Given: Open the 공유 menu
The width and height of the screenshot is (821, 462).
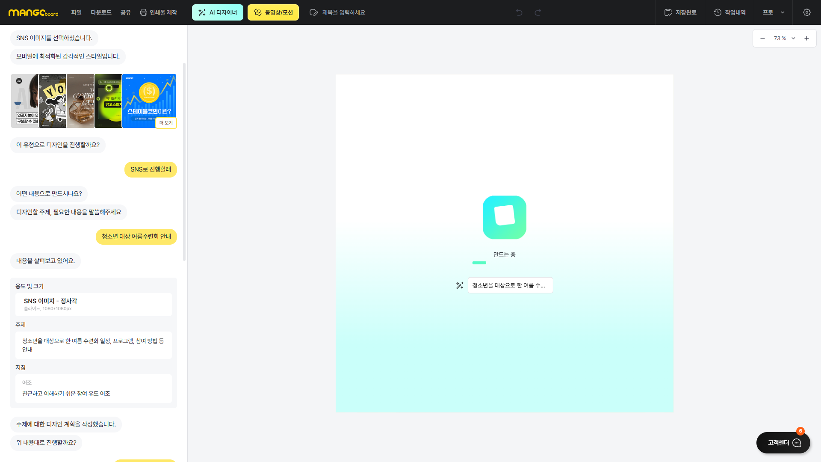Looking at the screenshot, I should [125, 12].
